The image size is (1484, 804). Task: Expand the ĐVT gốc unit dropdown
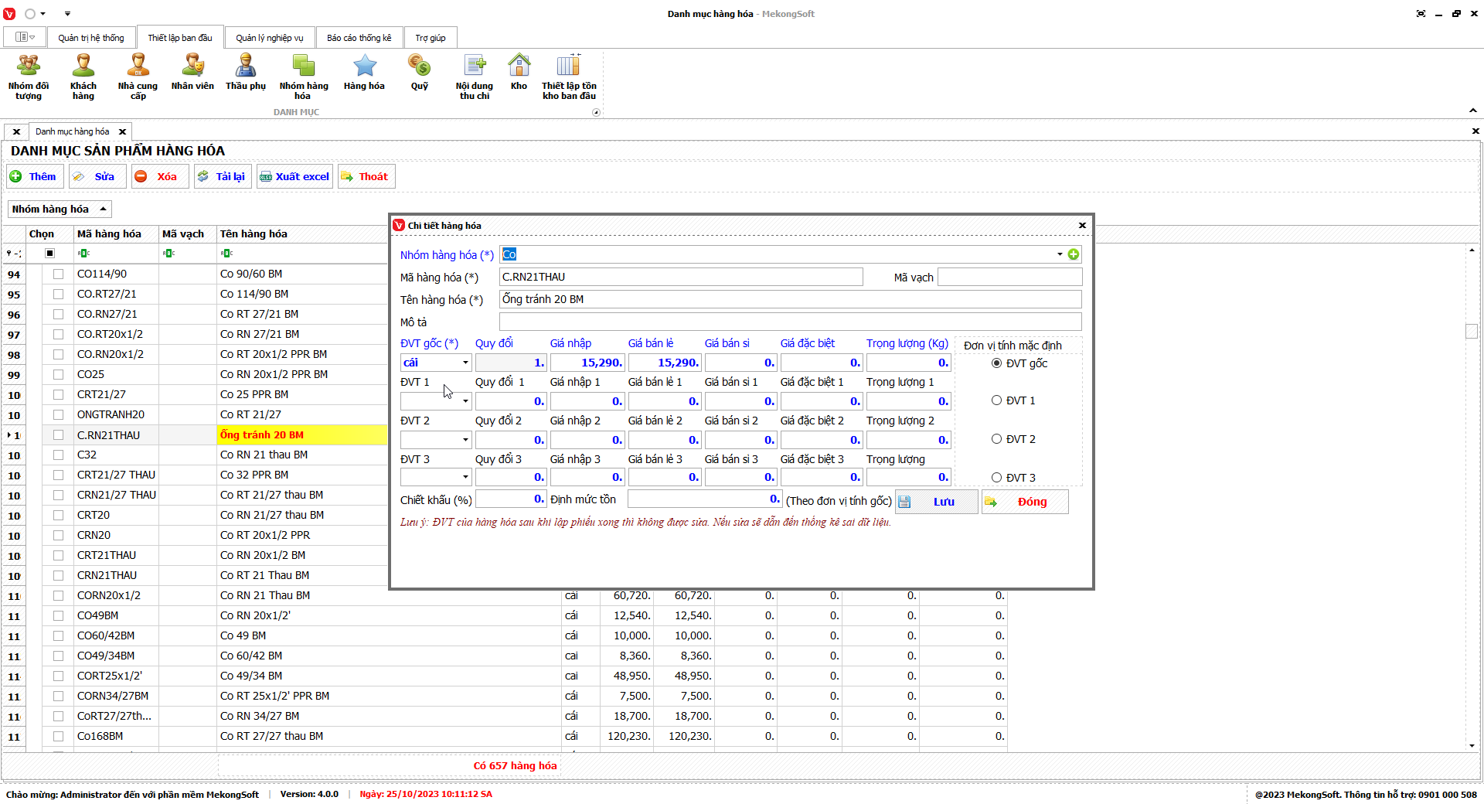tap(465, 363)
